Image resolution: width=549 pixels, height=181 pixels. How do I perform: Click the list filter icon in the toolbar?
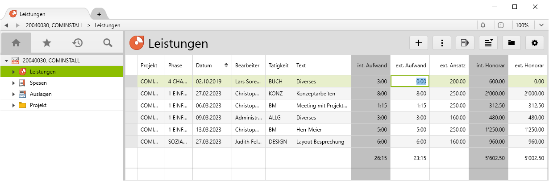point(488,43)
